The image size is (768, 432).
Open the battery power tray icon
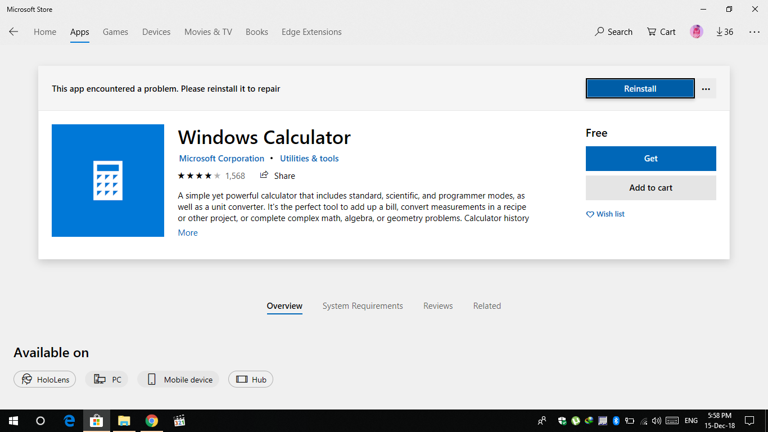(x=630, y=421)
